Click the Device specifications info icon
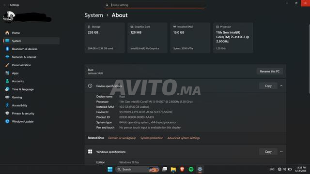 click(x=90, y=86)
